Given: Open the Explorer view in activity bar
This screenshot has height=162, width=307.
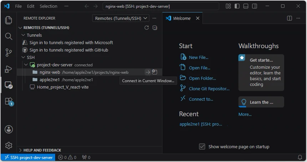Looking at the screenshot, I should click(9, 20).
